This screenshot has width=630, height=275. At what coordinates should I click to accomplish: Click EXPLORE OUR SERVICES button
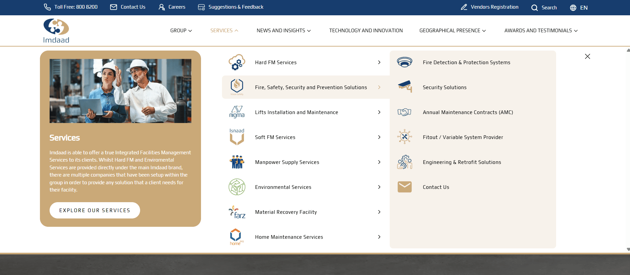(95, 210)
